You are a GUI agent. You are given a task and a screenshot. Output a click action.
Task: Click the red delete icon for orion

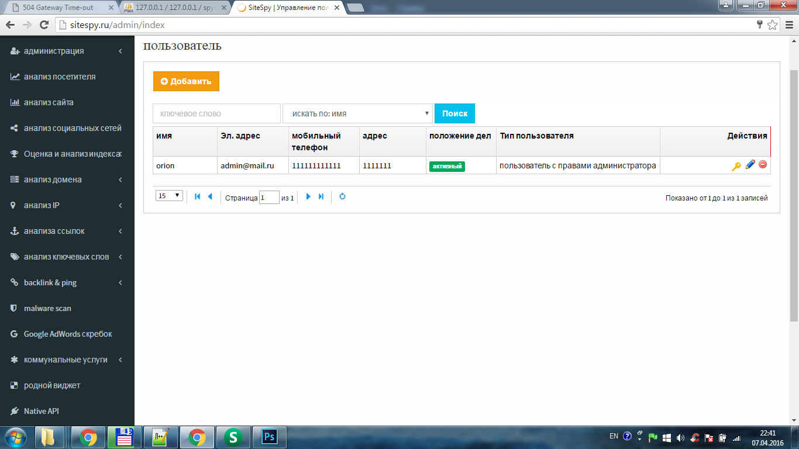763,165
